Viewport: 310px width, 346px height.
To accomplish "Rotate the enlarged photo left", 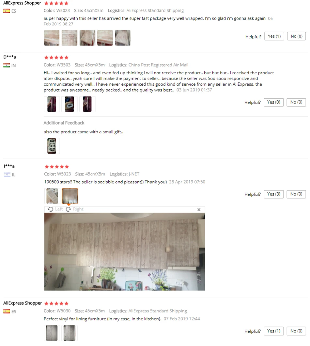I will tap(55, 209).
